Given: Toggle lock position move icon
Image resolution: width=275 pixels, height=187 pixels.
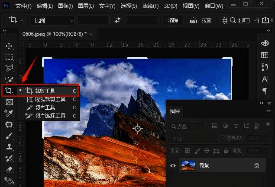Looking at the screenshot, I should click(207, 150).
